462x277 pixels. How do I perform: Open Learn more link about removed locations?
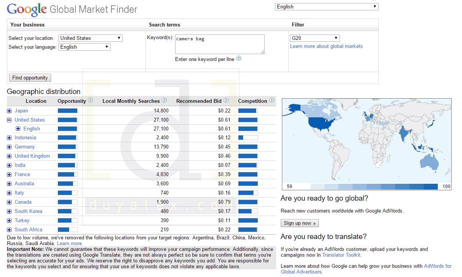[x=69, y=243]
